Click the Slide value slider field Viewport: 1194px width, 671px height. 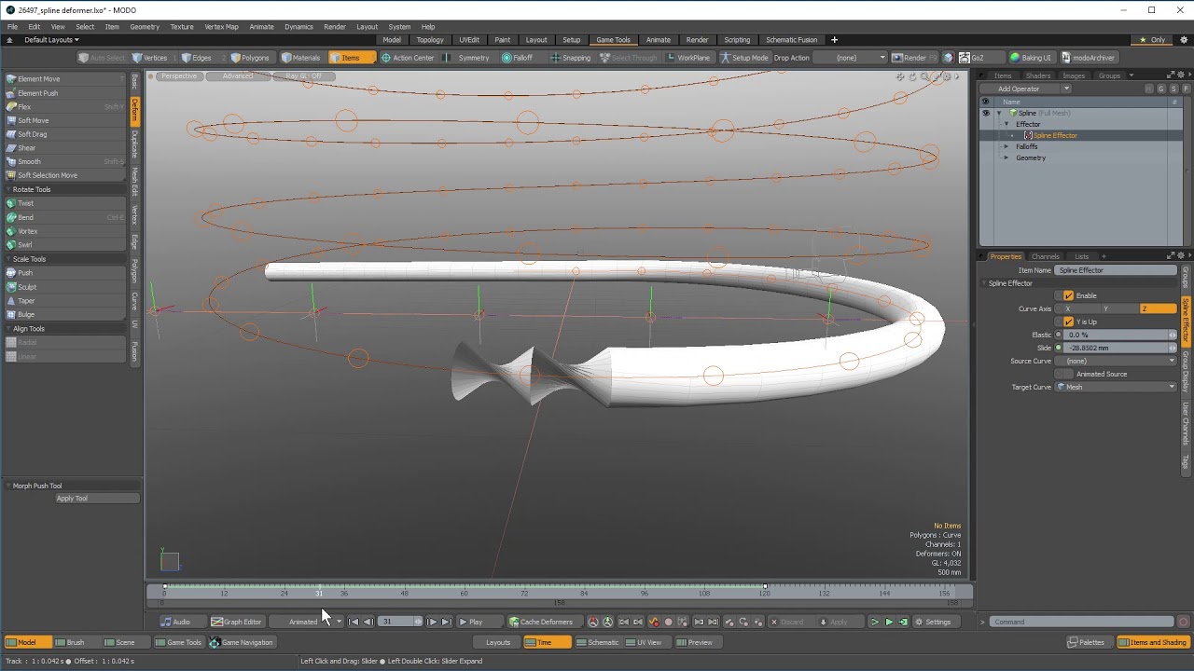(x=1116, y=348)
